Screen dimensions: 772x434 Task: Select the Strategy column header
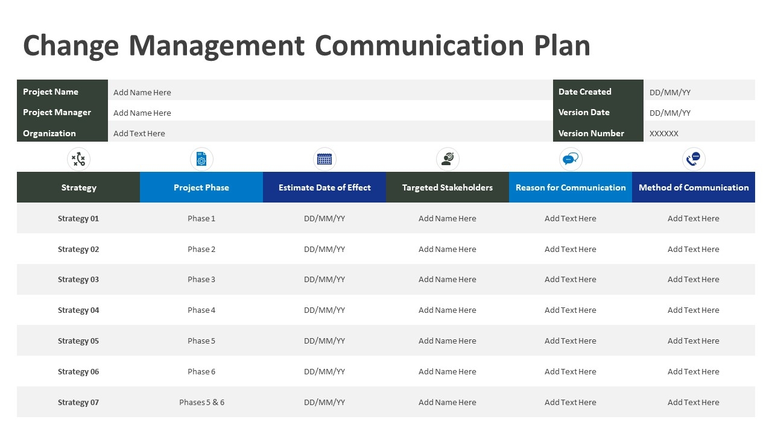click(x=78, y=187)
